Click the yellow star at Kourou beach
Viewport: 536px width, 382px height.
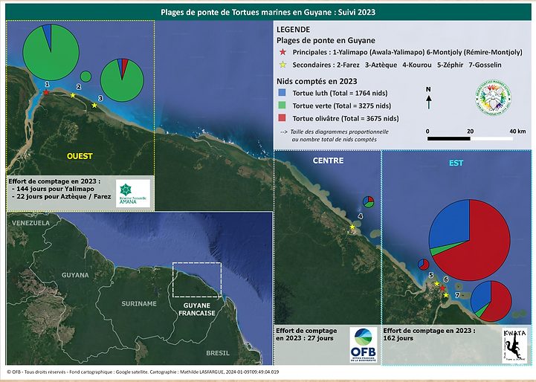coord(352,227)
